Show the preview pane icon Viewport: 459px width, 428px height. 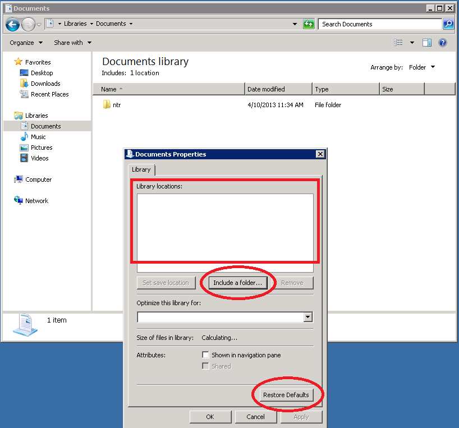pyautogui.click(x=427, y=43)
